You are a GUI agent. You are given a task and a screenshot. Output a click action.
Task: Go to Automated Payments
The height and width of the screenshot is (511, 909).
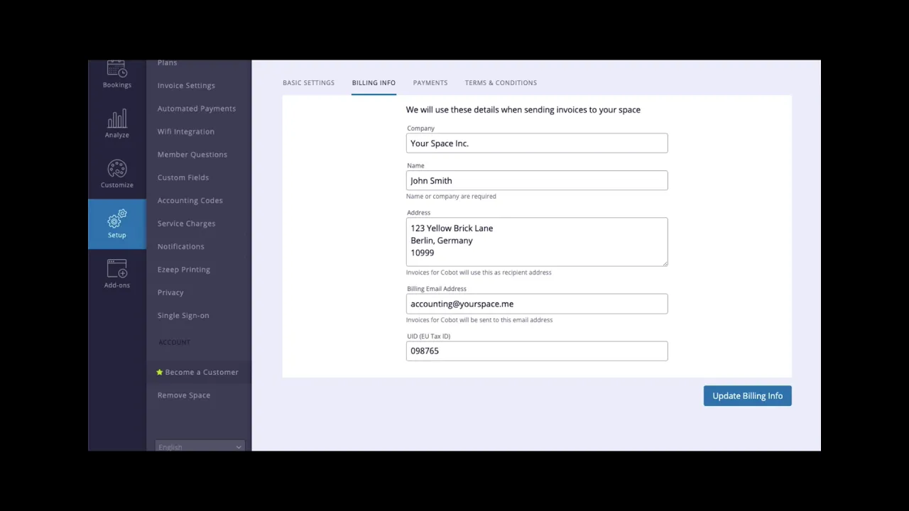pyautogui.click(x=197, y=109)
